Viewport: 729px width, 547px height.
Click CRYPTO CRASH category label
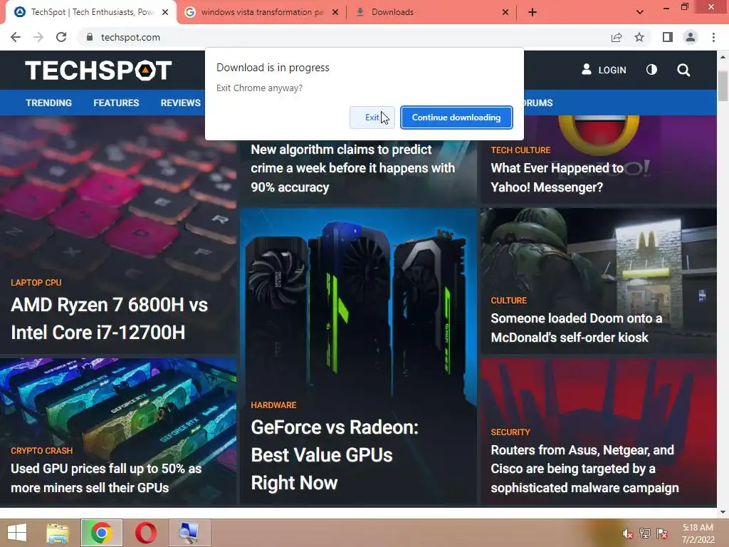coord(42,451)
